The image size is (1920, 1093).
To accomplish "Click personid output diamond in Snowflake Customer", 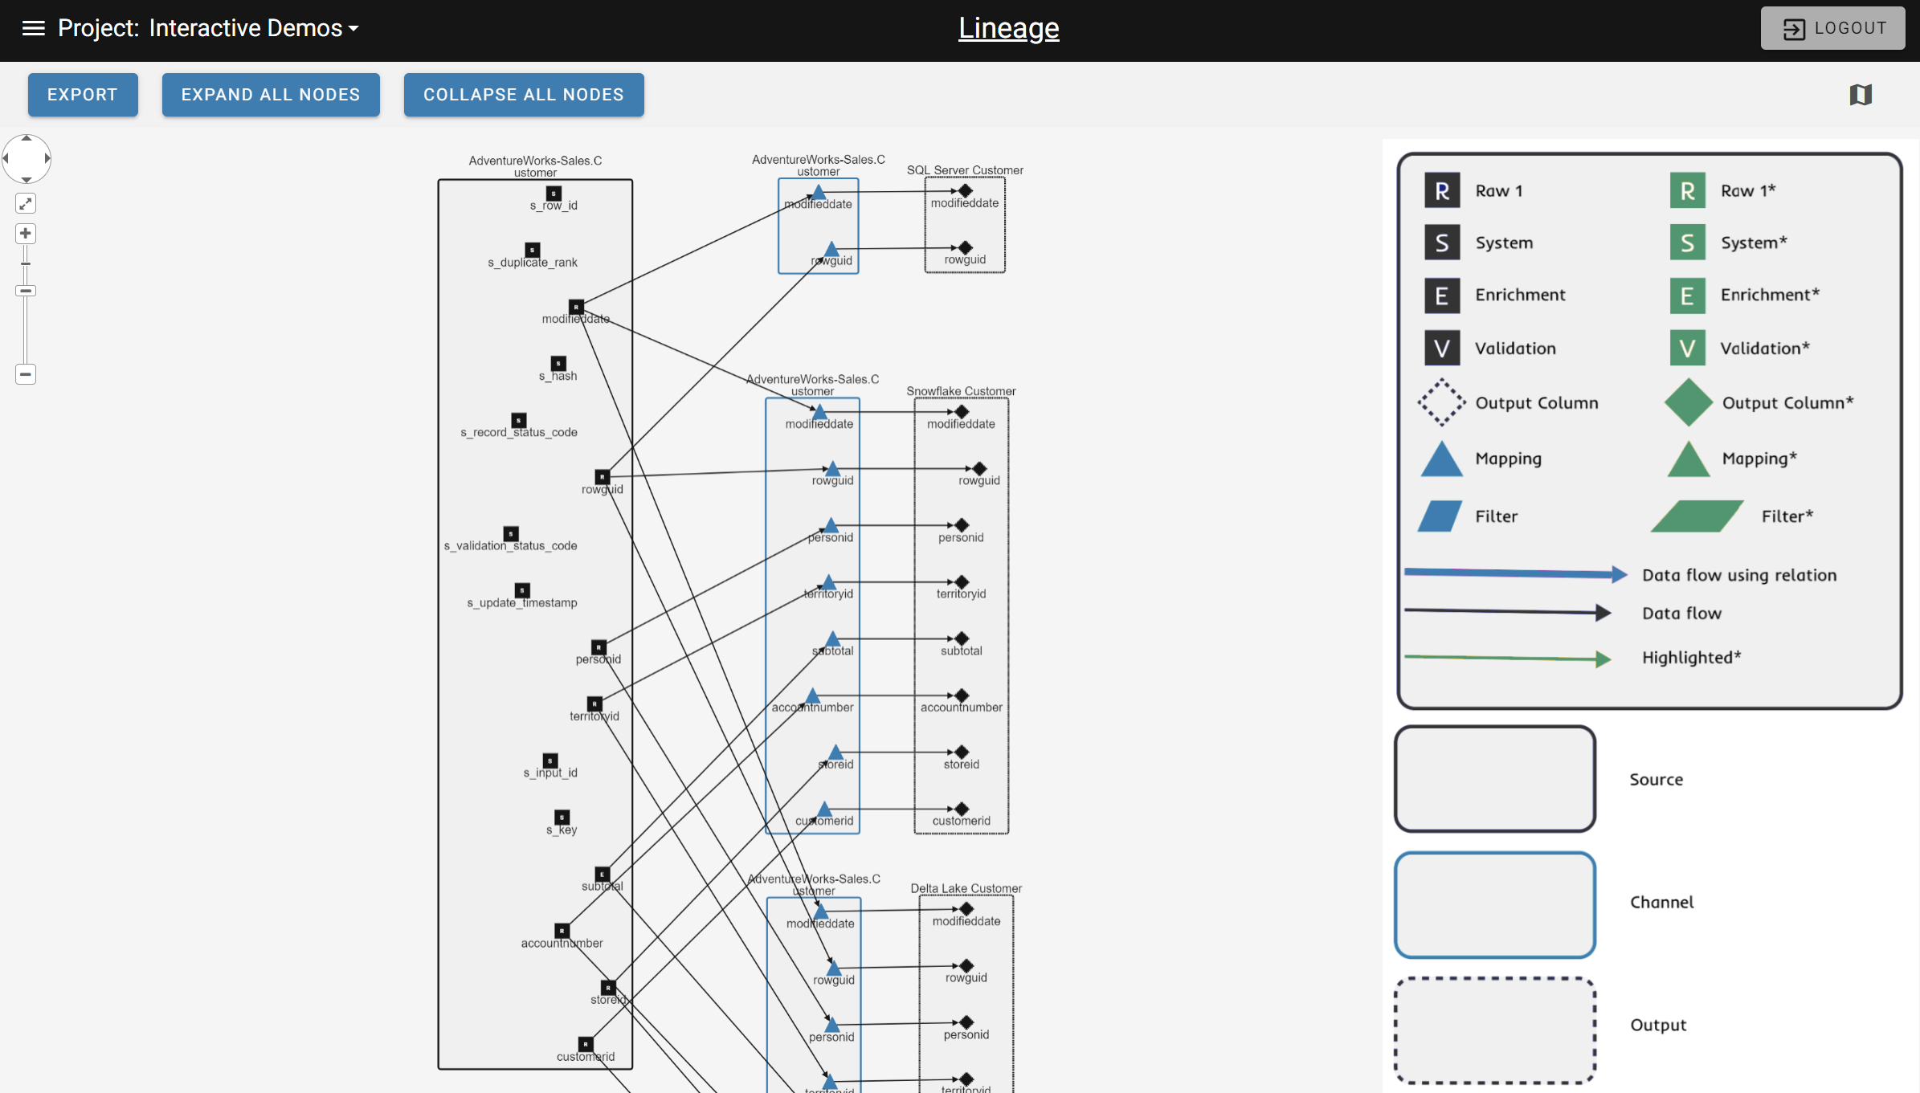I will [x=962, y=525].
